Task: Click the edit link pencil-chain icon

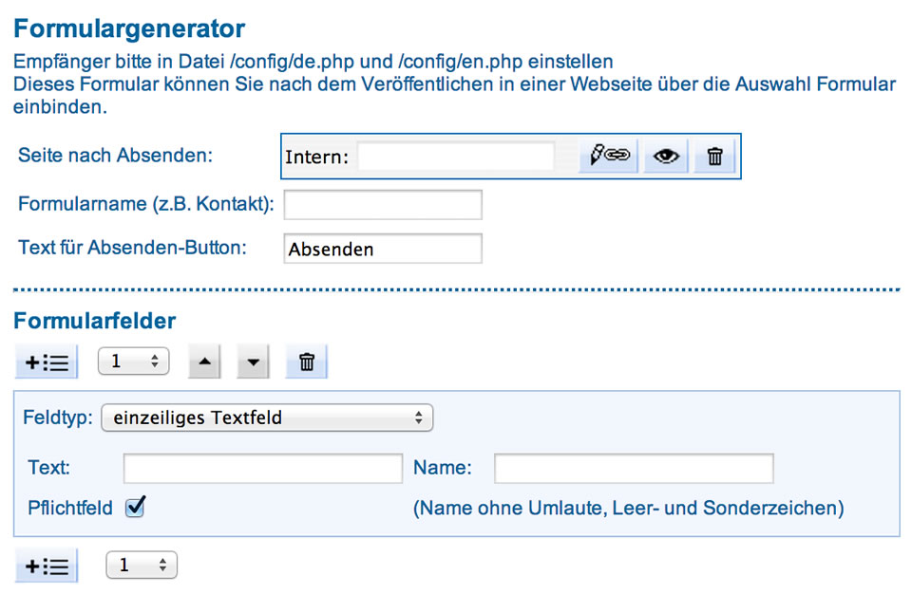Action: click(x=608, y=156)
